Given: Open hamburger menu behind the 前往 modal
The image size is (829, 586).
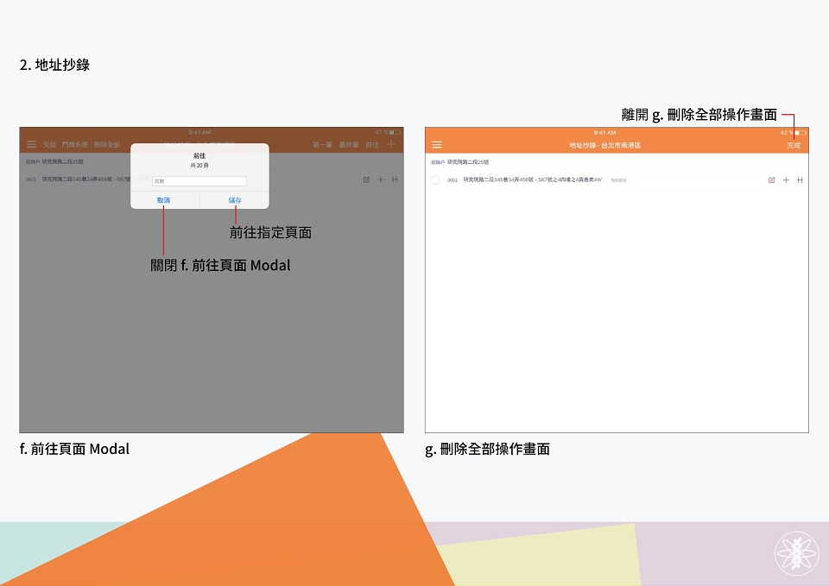Looking at the screenshot, I should point(32,144).
